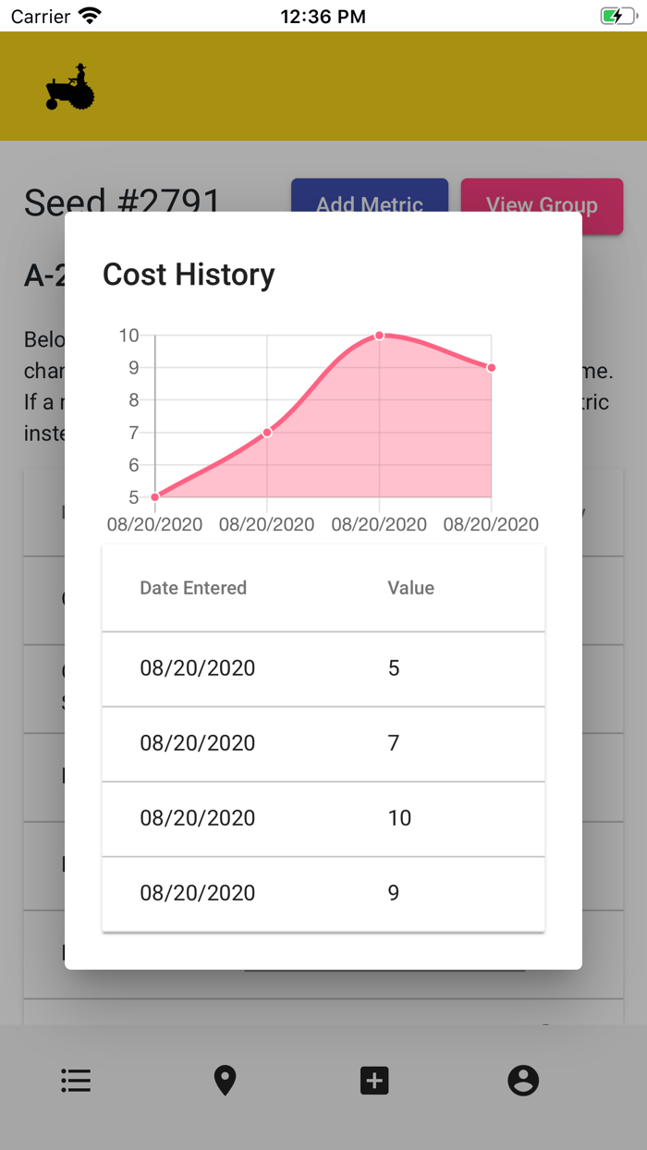647x1150 pixels.
Task: Open the list view tab icon
Action: (76, 1080)
